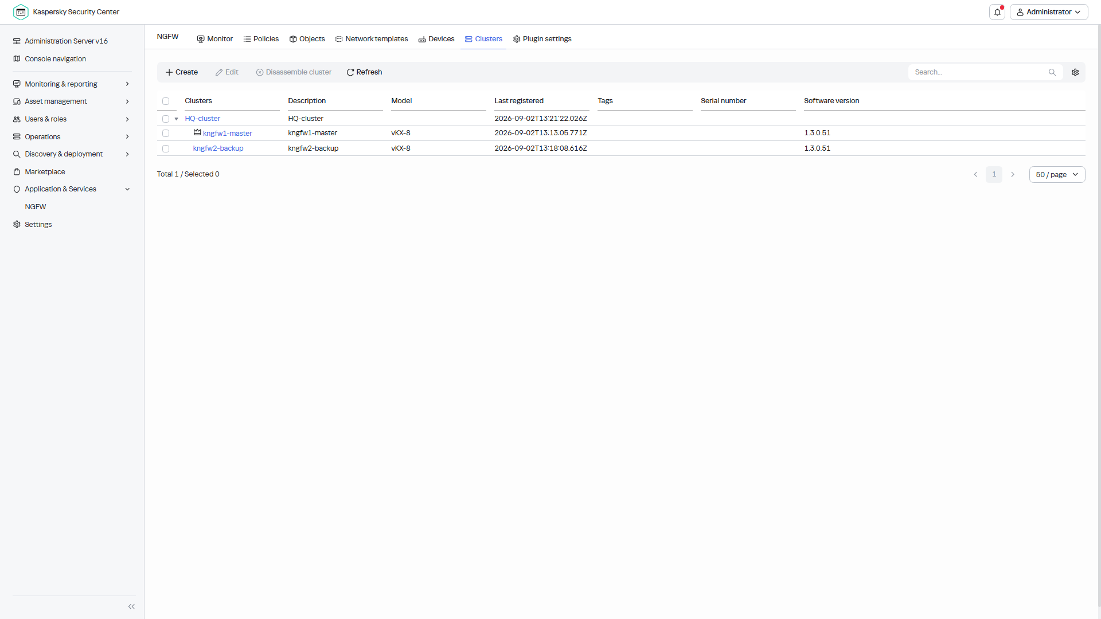Click the kngfw2-backup description cell
The width and height of the screenshot is (1101, 619).
click(313, 148)
